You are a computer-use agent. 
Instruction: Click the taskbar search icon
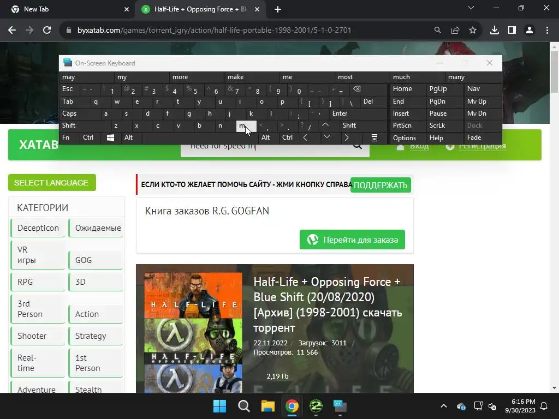[x=244, y=406]
